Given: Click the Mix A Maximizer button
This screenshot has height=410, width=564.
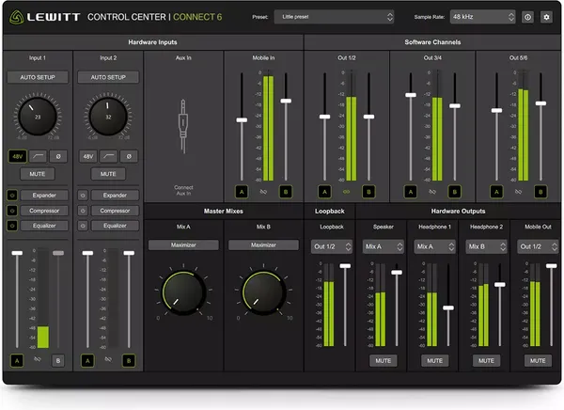Looking at the screenshot, I should click(x=183, y=245).
